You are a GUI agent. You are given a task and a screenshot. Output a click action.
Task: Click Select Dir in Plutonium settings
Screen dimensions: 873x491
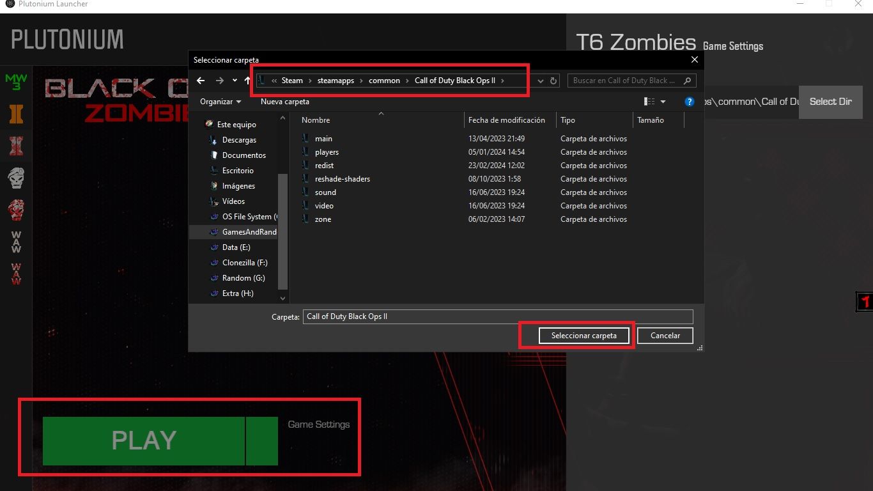[x=830, y=102]
